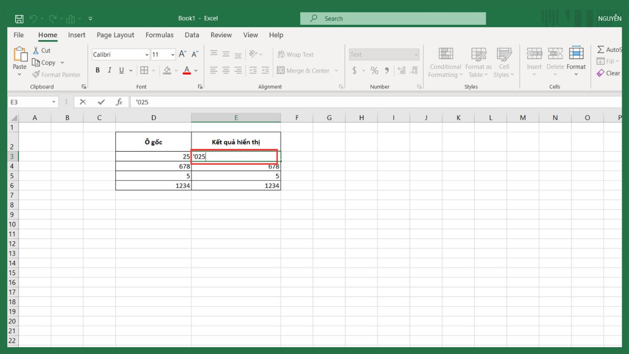Toggle Wrap Text for the cell
Image resolution: width=629 pixels, height=354 pixels.
(295, 54)
